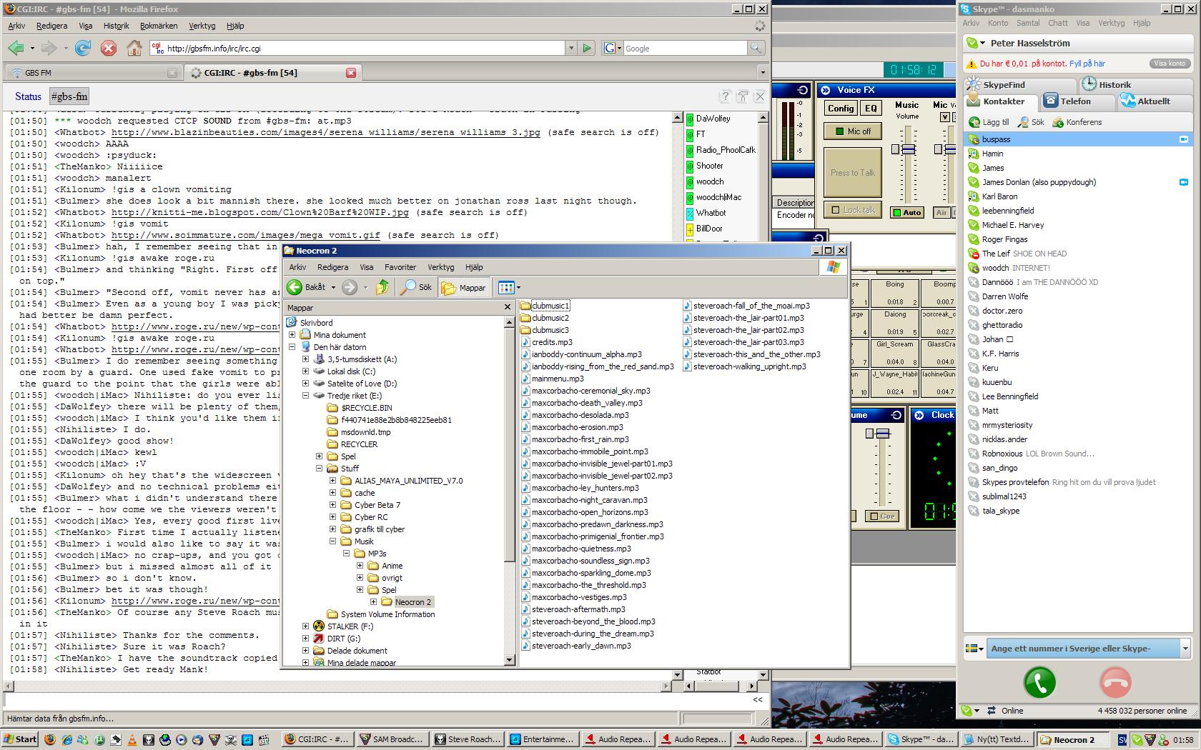Screen dimensions: 1201x750
Task: Click Google search field in Firefox
Action: pos(686,48)
